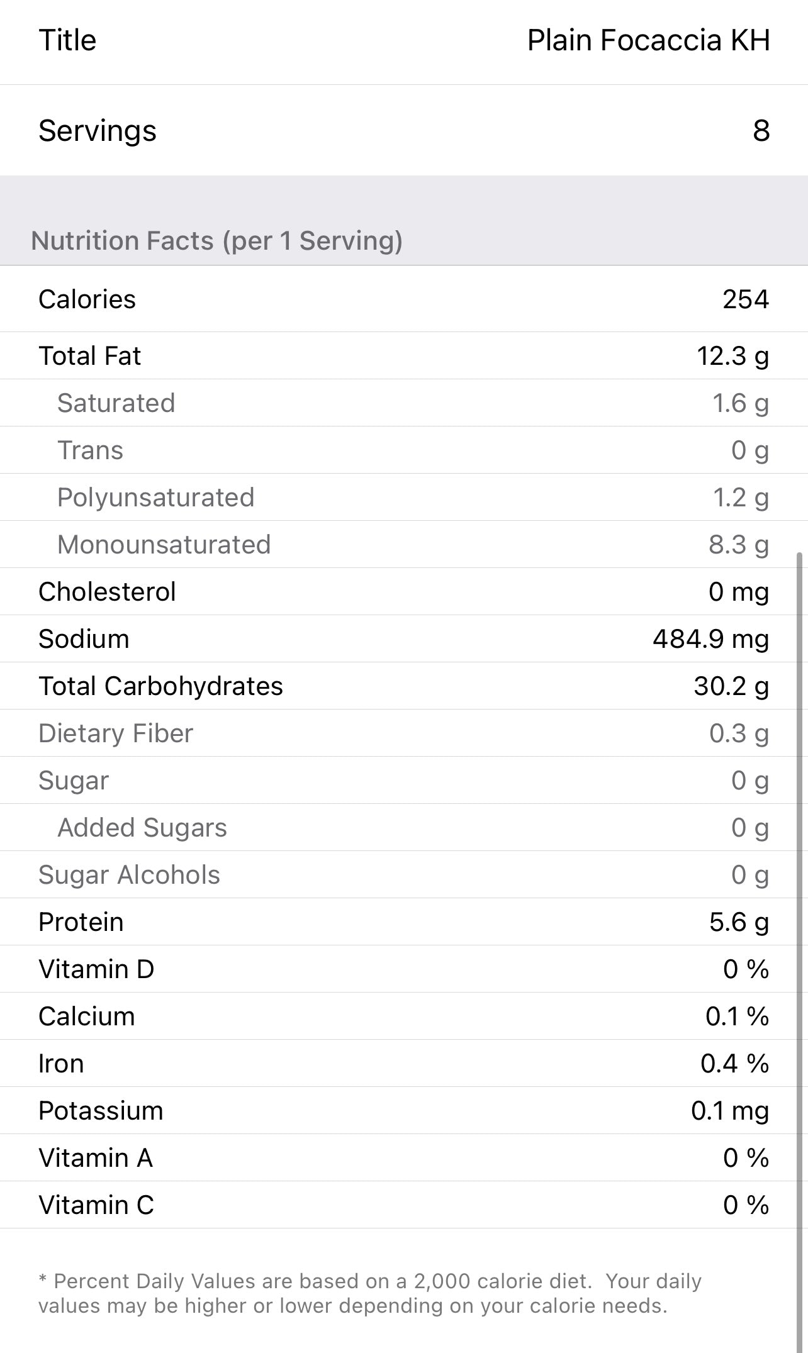
Task: Edit the Added Sugars value
Action: click(749, 828)
